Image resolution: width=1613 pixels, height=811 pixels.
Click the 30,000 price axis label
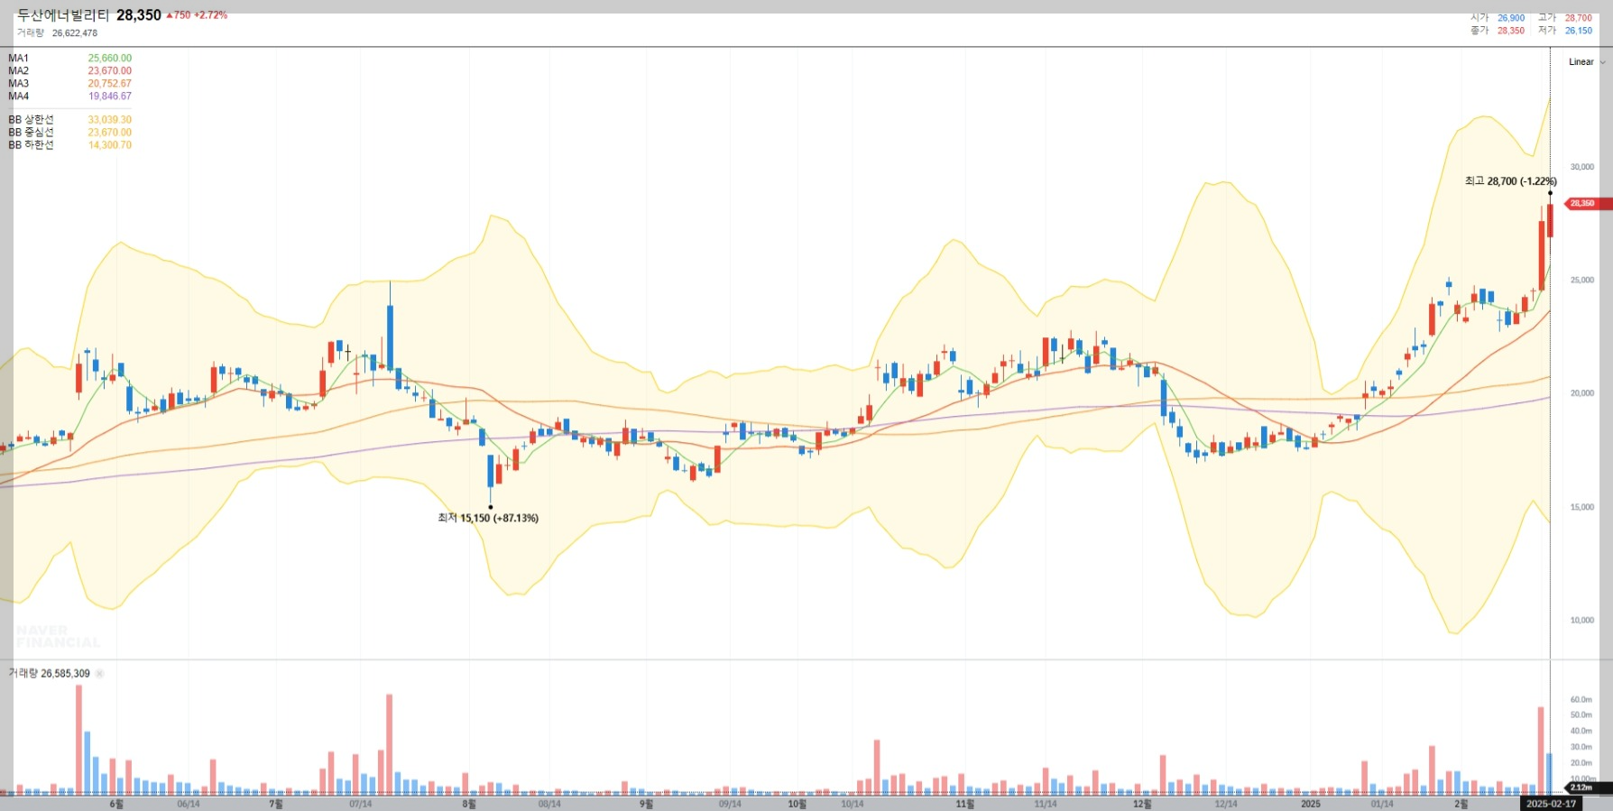pos(1582,167)
